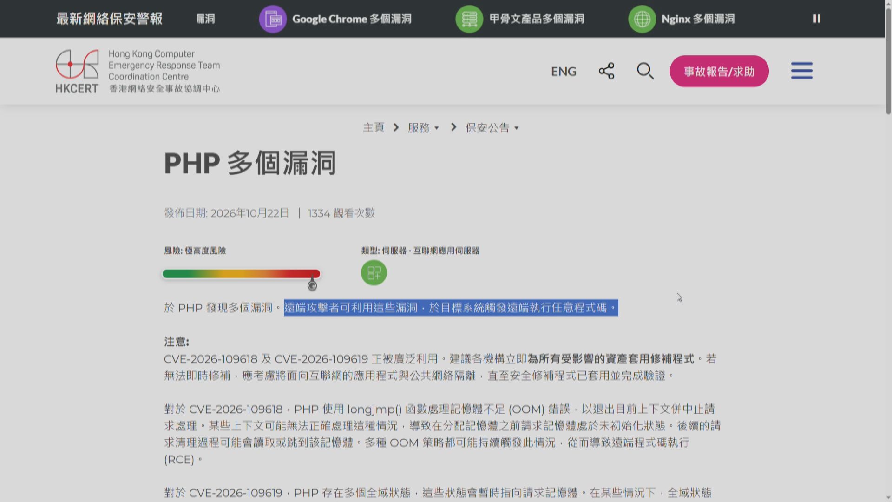Viewport: 892px width, 502px height.
Task: Expand the 保安公告 breadcrumb dropdown
Action: tap(492, 128)
